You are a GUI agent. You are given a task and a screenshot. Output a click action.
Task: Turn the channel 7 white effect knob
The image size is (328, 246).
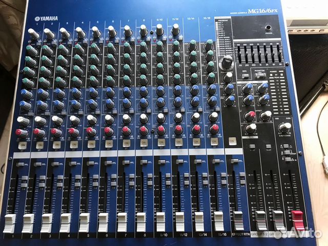(x=127, y=118)
